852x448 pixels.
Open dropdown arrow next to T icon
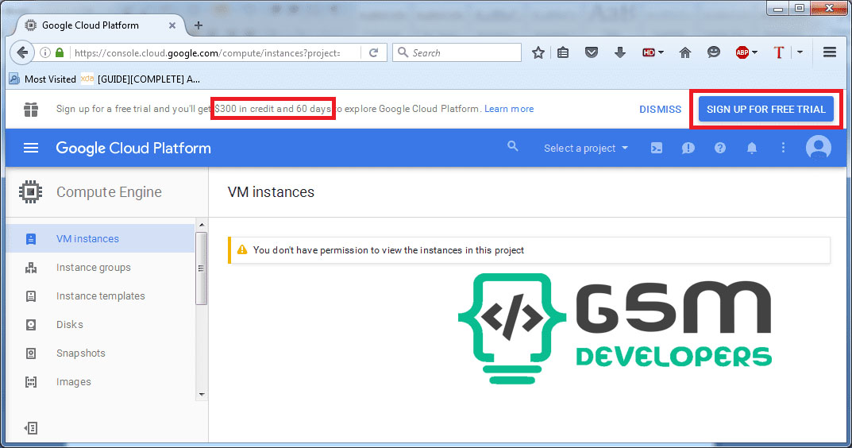[x=800, y=52]
